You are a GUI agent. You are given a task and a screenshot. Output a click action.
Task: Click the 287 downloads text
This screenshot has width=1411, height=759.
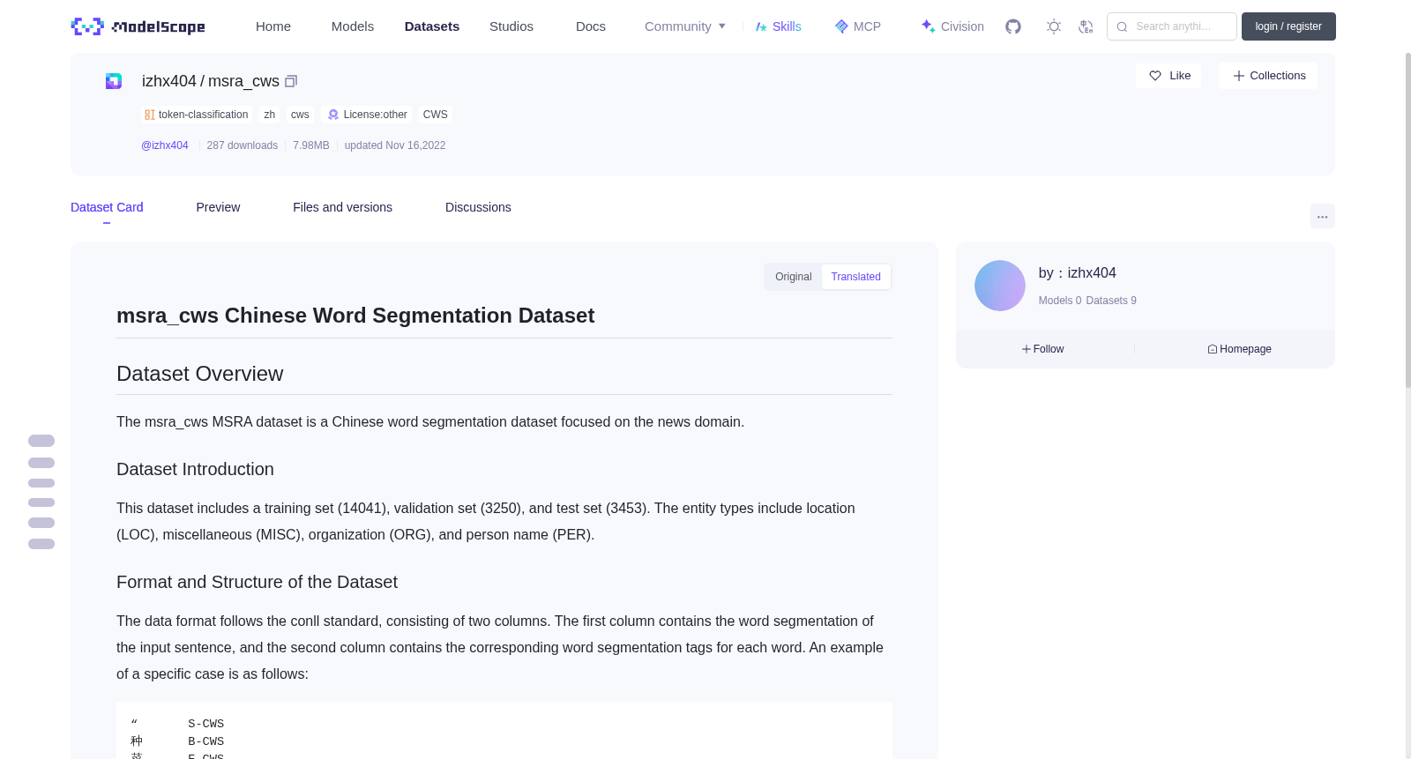(243, 145)
